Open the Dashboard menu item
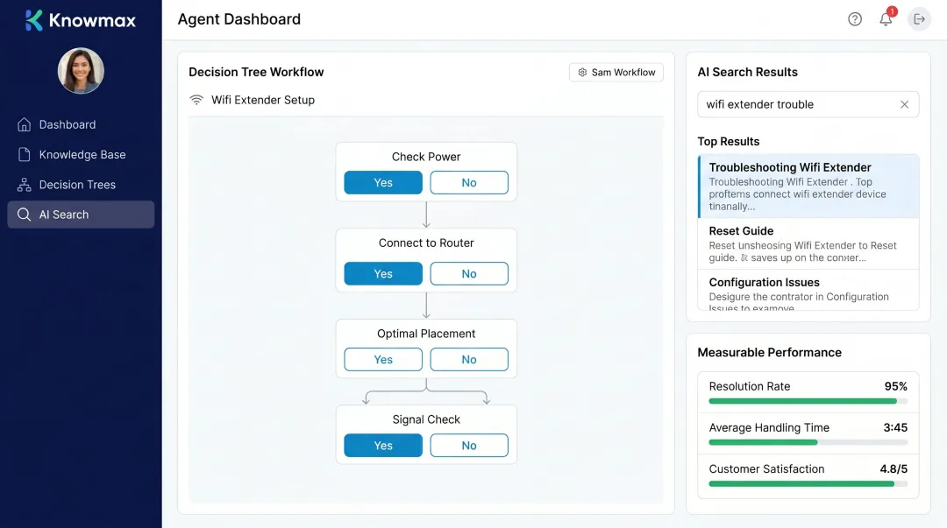Screen dimensions: 947x528 (x=81, y=124)
